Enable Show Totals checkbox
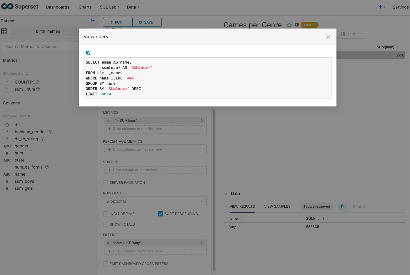The image size is (410, 275). [106, 224]
